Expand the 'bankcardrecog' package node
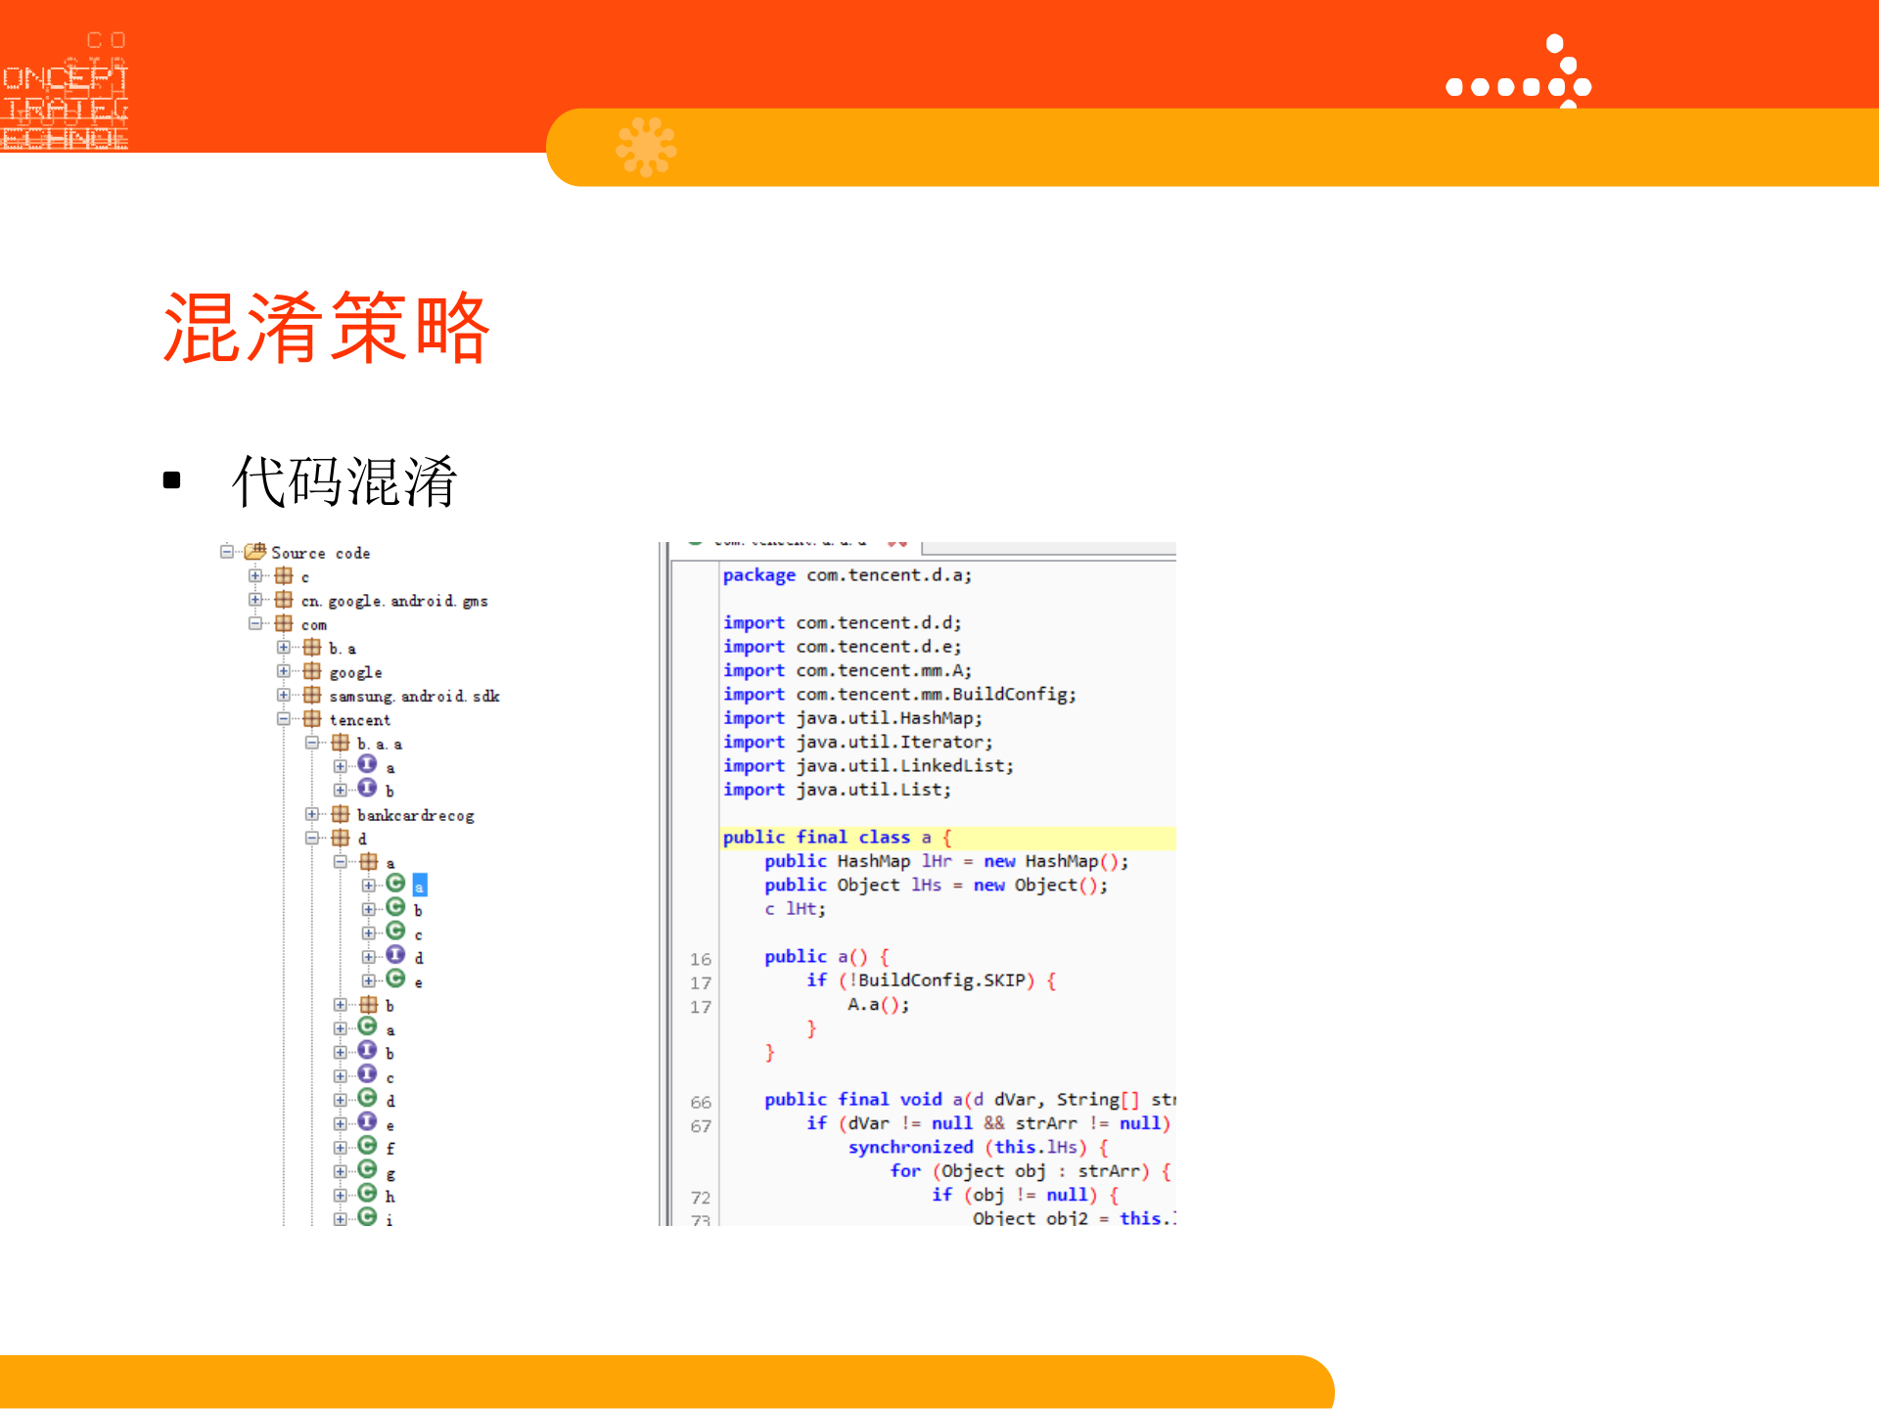Viewport: 1879px width, 1409px height. [312, 814]
